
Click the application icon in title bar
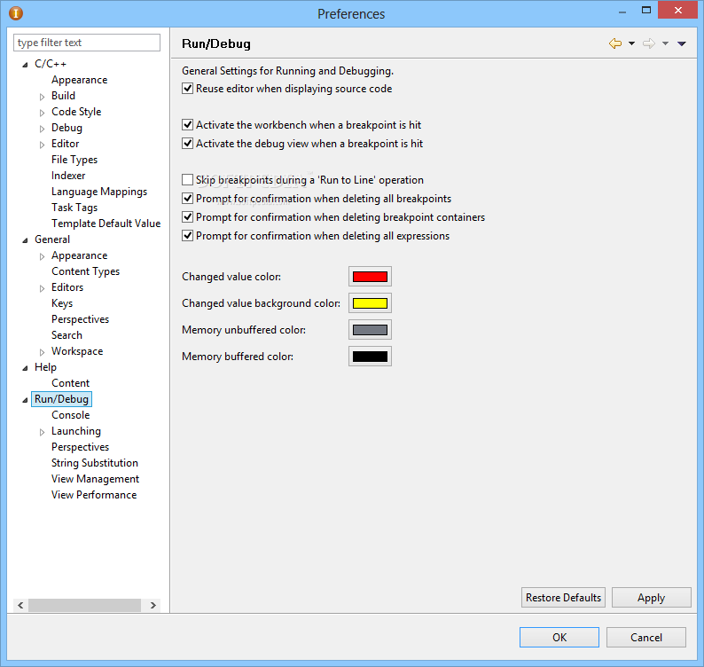click(x=16, y=13)
